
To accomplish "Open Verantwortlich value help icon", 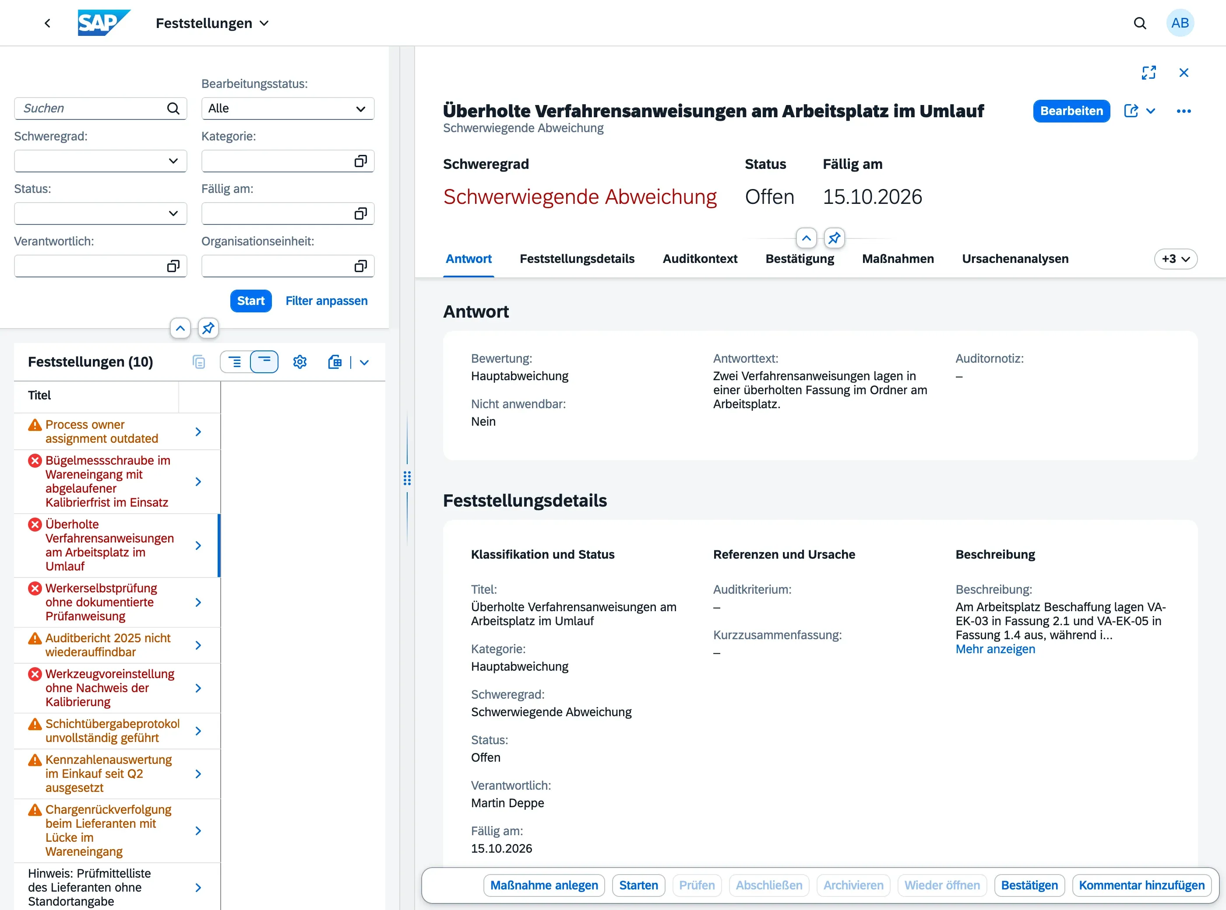I will tap(173, 266).
